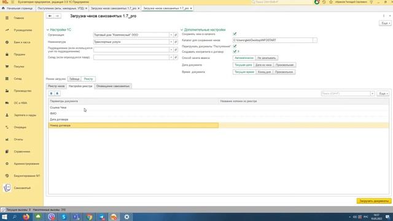The height and width of the screenshot is (221, 393).
Task: Switch to the Настройки реестра tab
Action: point(80,86)
